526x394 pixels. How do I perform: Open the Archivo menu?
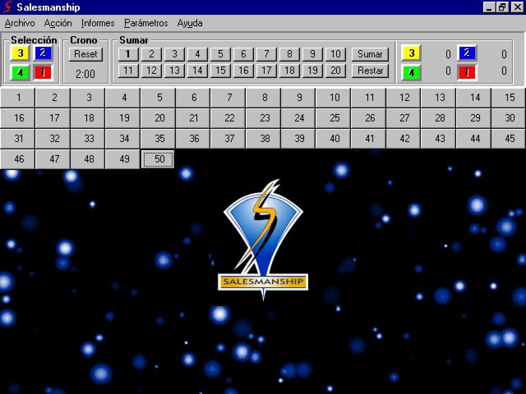[x=20, y=23]
